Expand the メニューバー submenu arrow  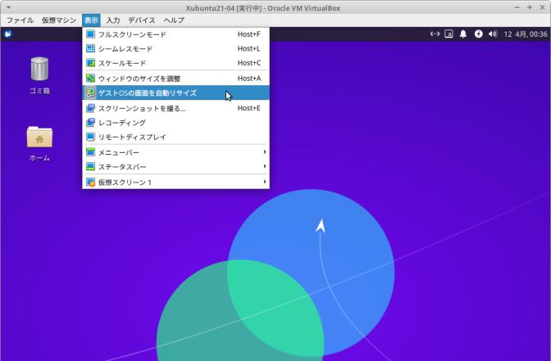tap(265, 152)
